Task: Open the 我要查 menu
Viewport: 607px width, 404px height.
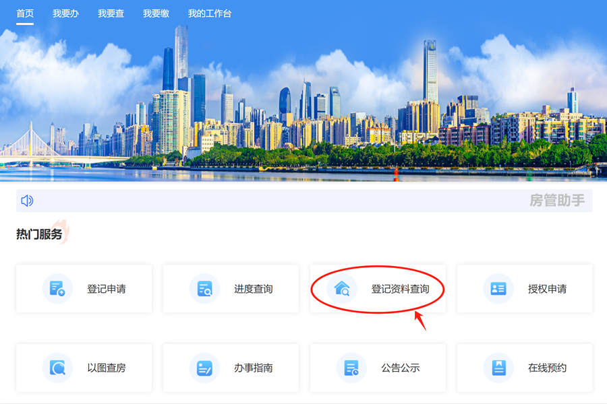Action: (x=111, y=12)
